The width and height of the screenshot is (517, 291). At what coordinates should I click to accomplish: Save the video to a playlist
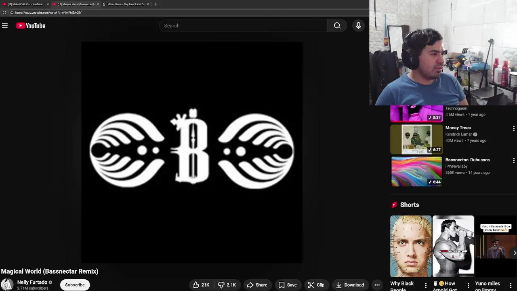pyautogui.click(x=288, y=285)
